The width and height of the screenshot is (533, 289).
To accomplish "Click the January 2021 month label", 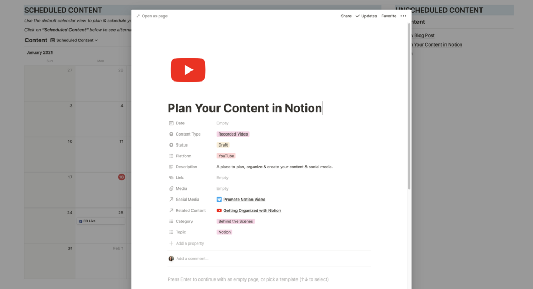I will click(39, 52).
